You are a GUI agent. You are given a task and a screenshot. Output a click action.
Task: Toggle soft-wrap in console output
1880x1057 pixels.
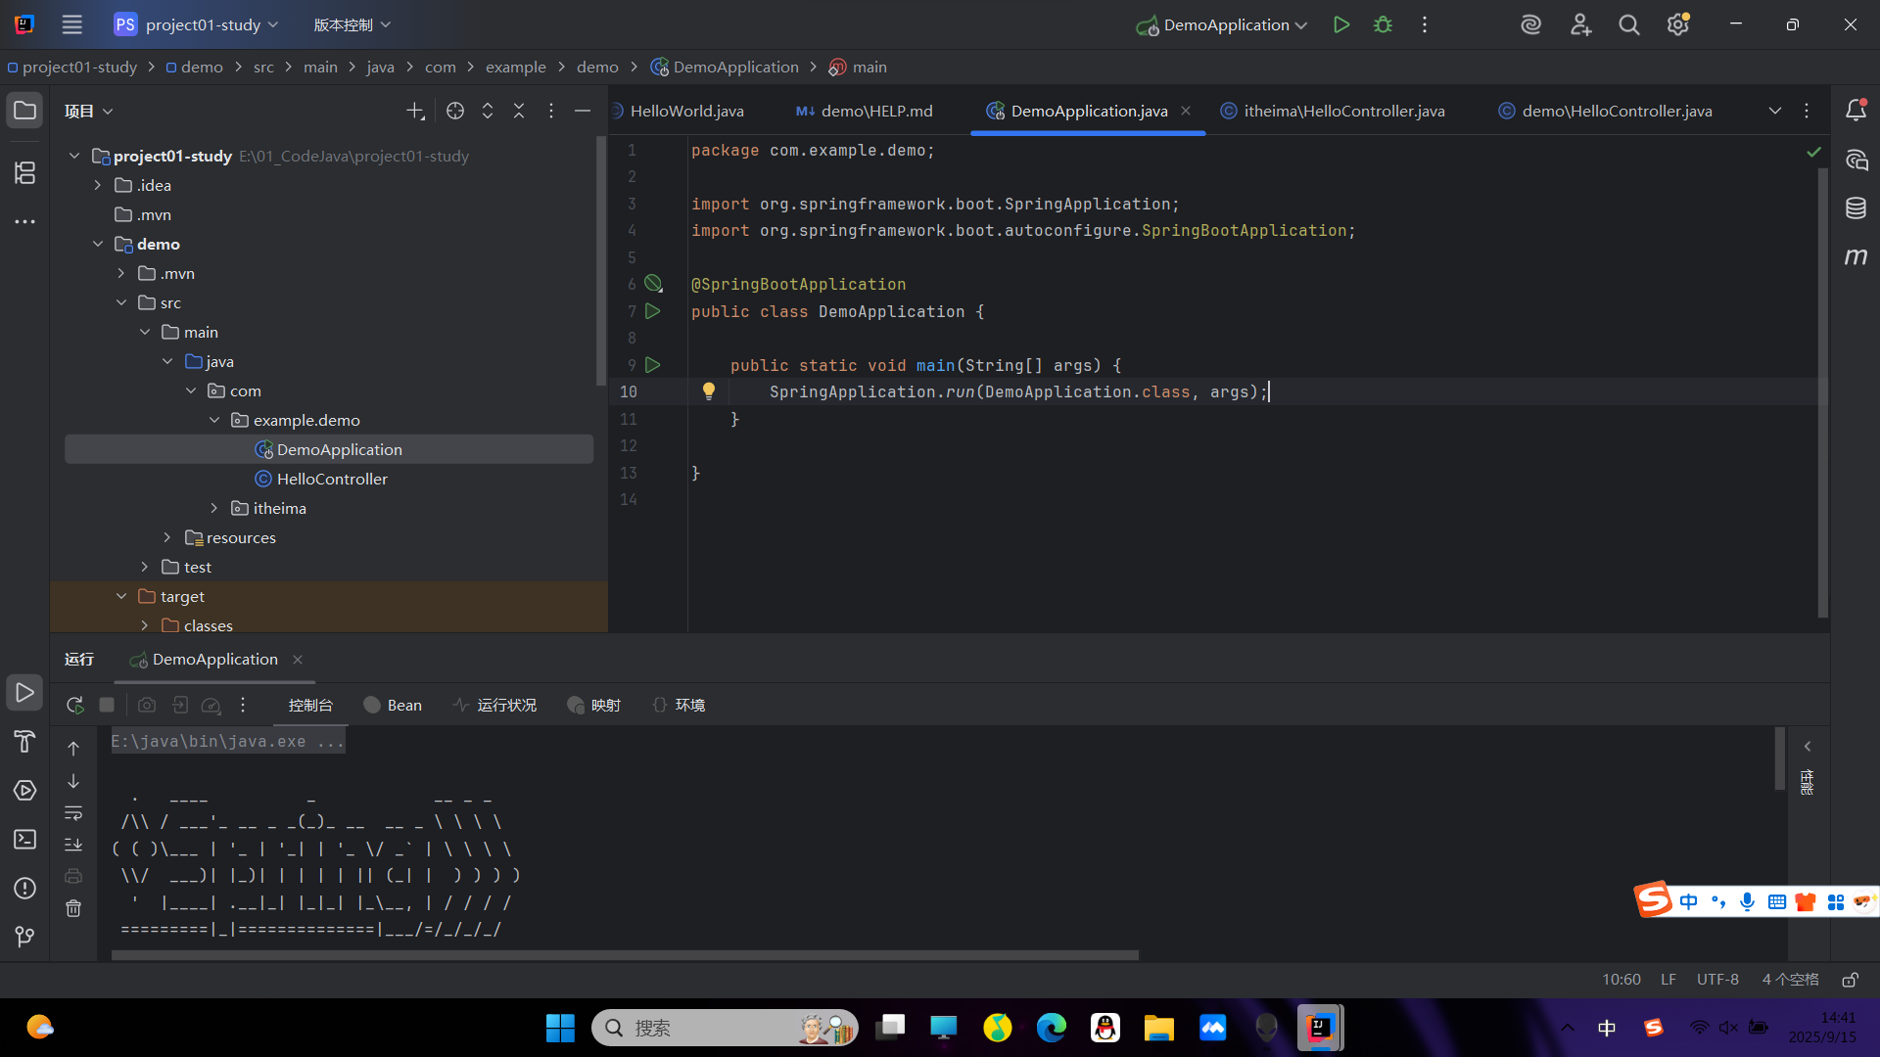73,813
